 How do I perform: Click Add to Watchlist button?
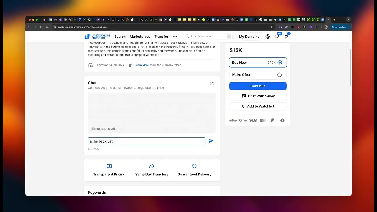(x=258, y=106)
